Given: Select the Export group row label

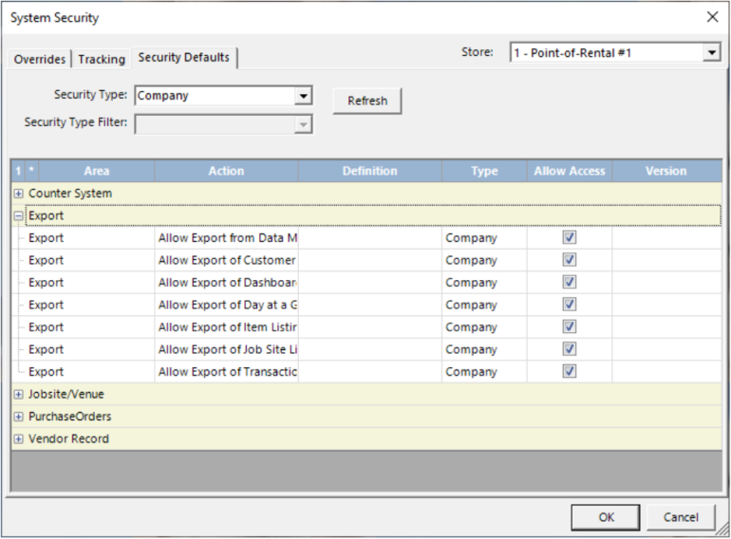Looking at the screenshot, I should click(46, 215).
